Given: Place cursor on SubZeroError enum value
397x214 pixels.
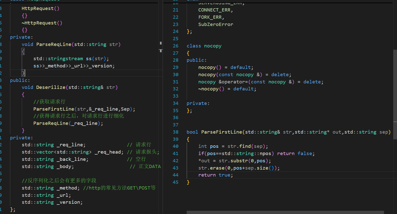Looking at the screenshot, I should tap(216, 24).
